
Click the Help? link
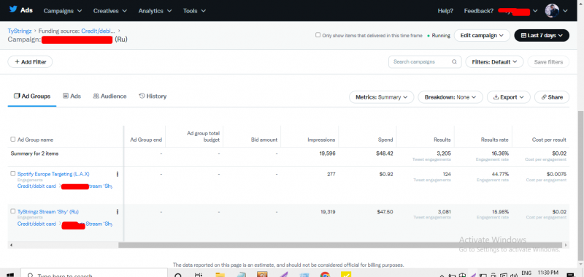tap(445, 11)
